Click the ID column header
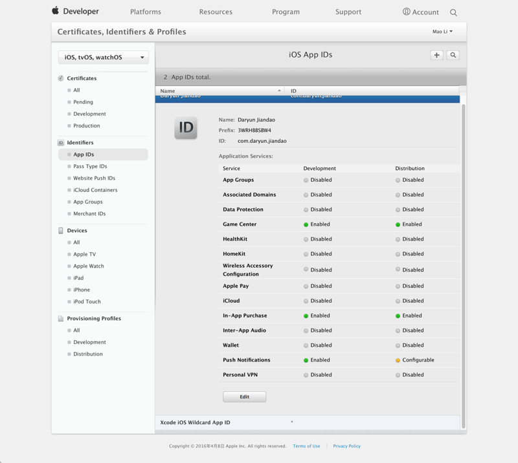This screenshot has width=518, height=463. tap(372, 91)
